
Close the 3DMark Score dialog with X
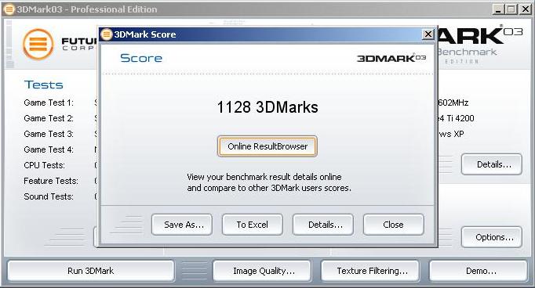coord(428,34)
